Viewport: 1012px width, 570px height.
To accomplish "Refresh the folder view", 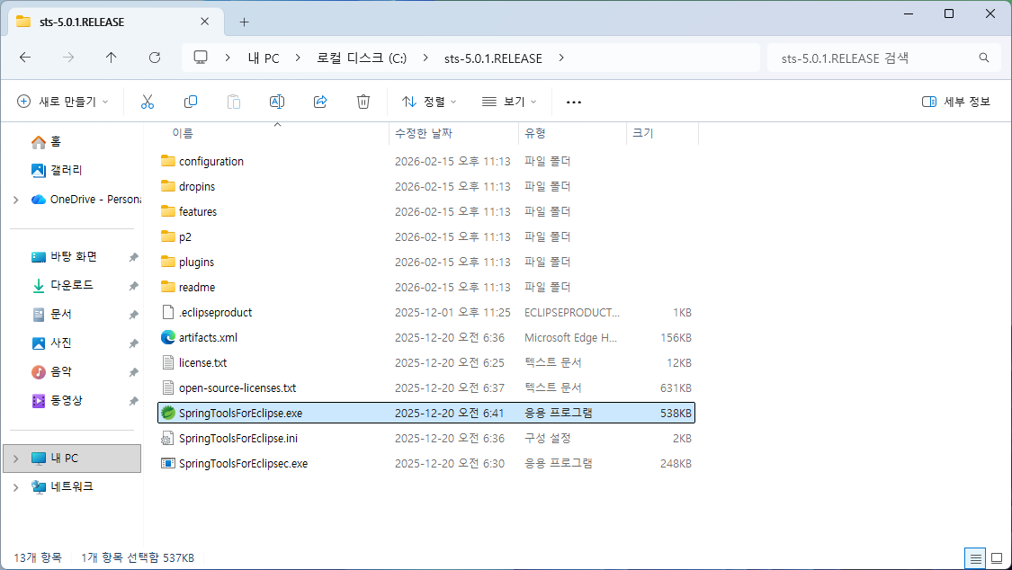I will (154, 58).
